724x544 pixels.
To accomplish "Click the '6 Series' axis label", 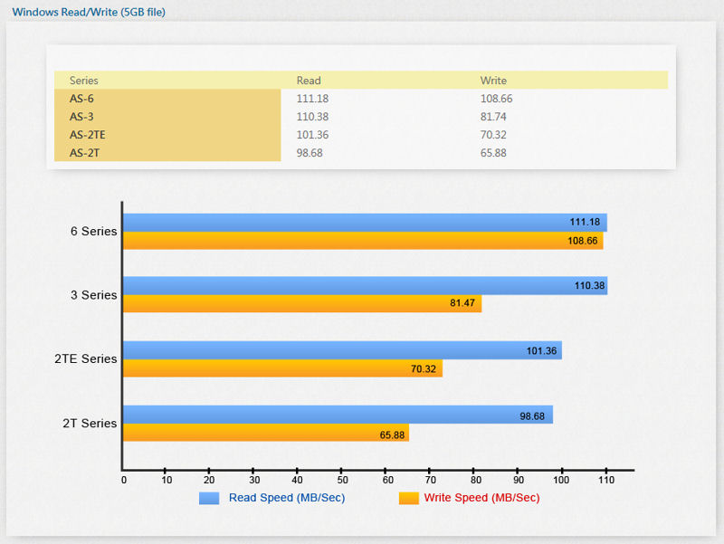I will coord(94,232).
